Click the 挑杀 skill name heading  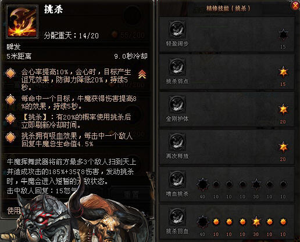pyautogui.click(x=53, y=9)
